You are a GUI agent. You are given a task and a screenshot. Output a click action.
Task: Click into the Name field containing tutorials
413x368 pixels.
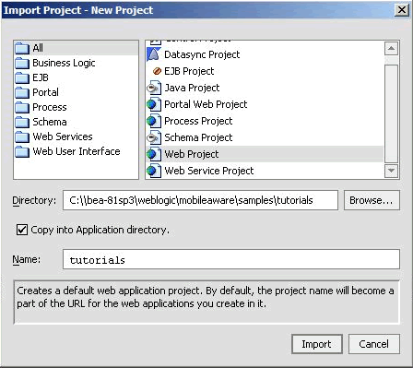click(231, 259)
